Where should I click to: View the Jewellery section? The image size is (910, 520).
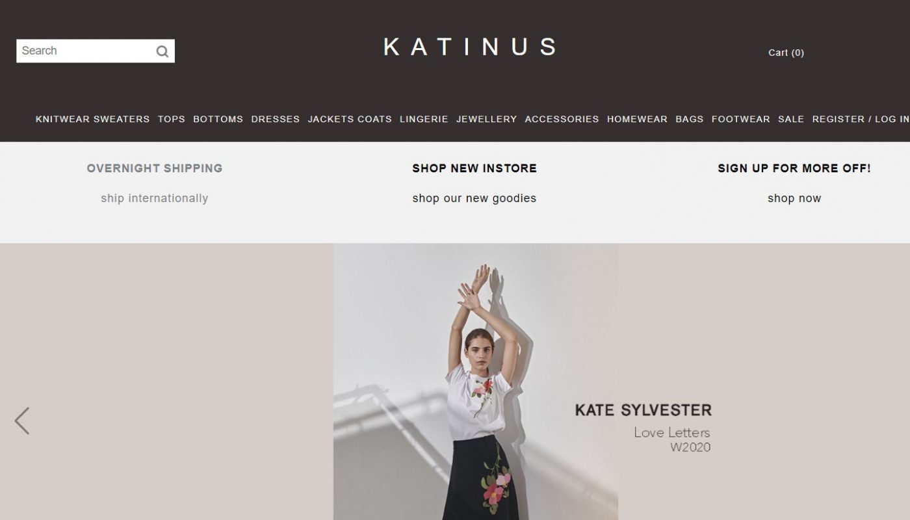click(486, 119)
